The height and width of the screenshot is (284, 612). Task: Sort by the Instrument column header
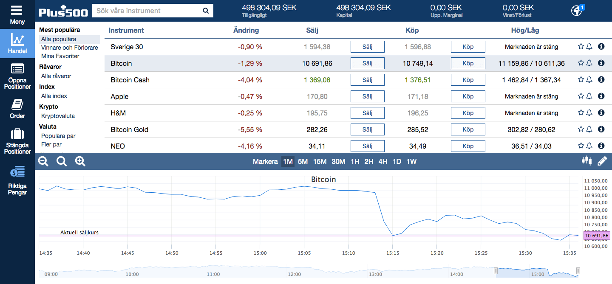(x=126, y=30)
